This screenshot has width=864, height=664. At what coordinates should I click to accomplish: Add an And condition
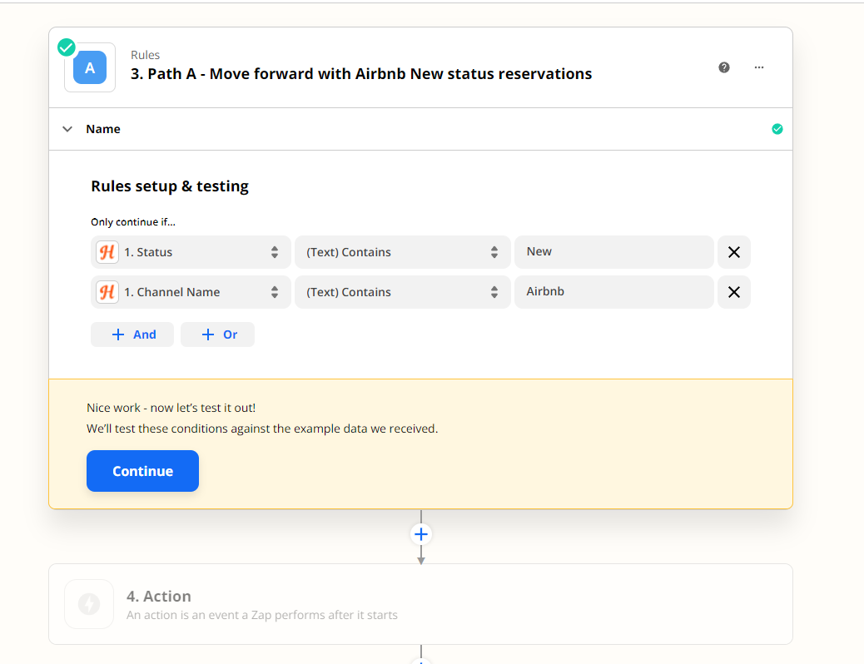[132, 334]
